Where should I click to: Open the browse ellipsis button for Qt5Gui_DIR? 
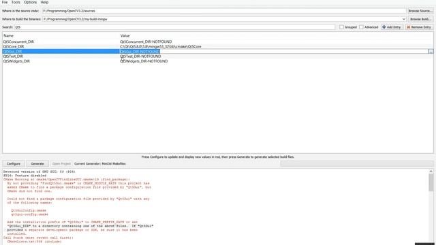click(431, 52)
